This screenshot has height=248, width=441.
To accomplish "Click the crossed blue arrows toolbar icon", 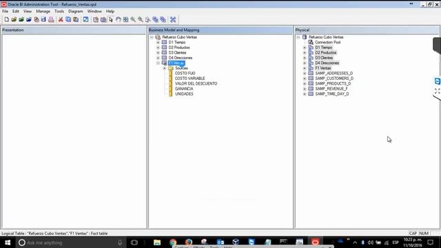I will [173, 19].
